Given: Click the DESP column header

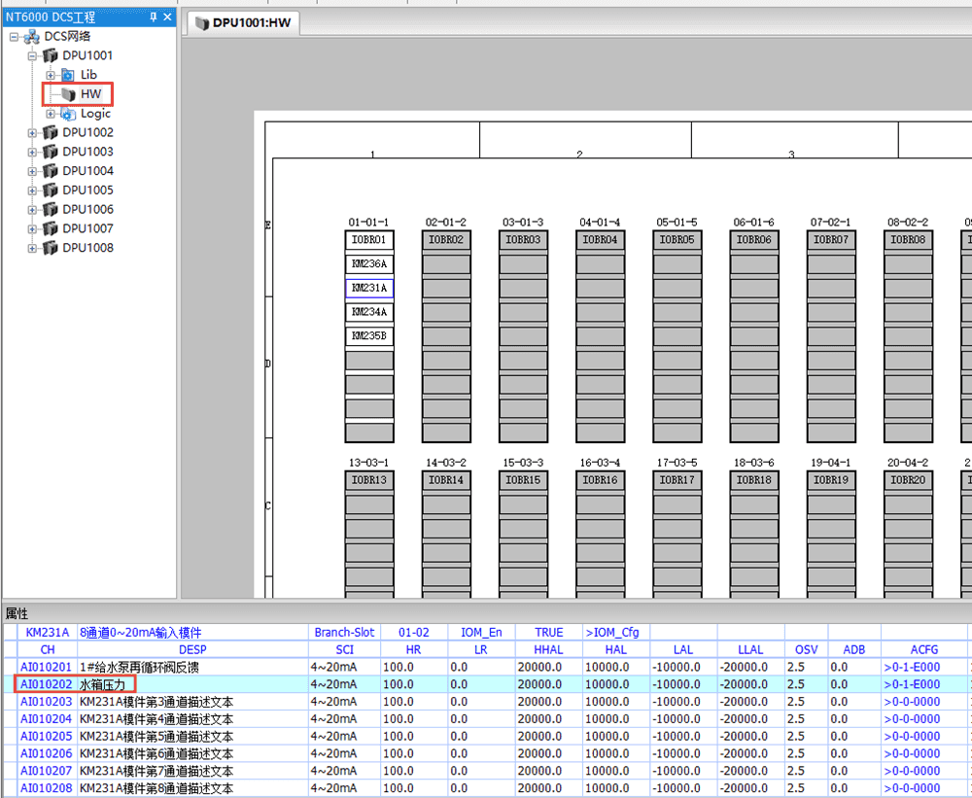Looking at the screenshot, I should pos(192,650).
